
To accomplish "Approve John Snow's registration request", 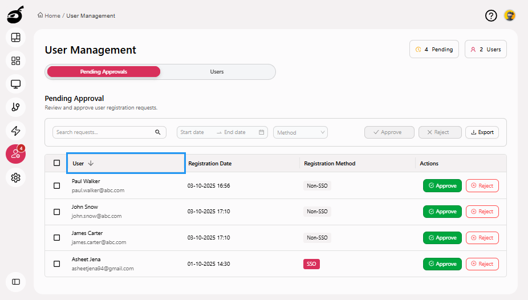I will [442, 212].
